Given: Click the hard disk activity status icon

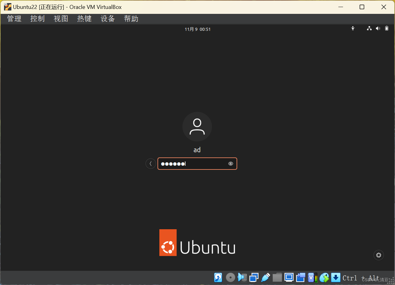Looking at the screenshot, I should [218, 277].
